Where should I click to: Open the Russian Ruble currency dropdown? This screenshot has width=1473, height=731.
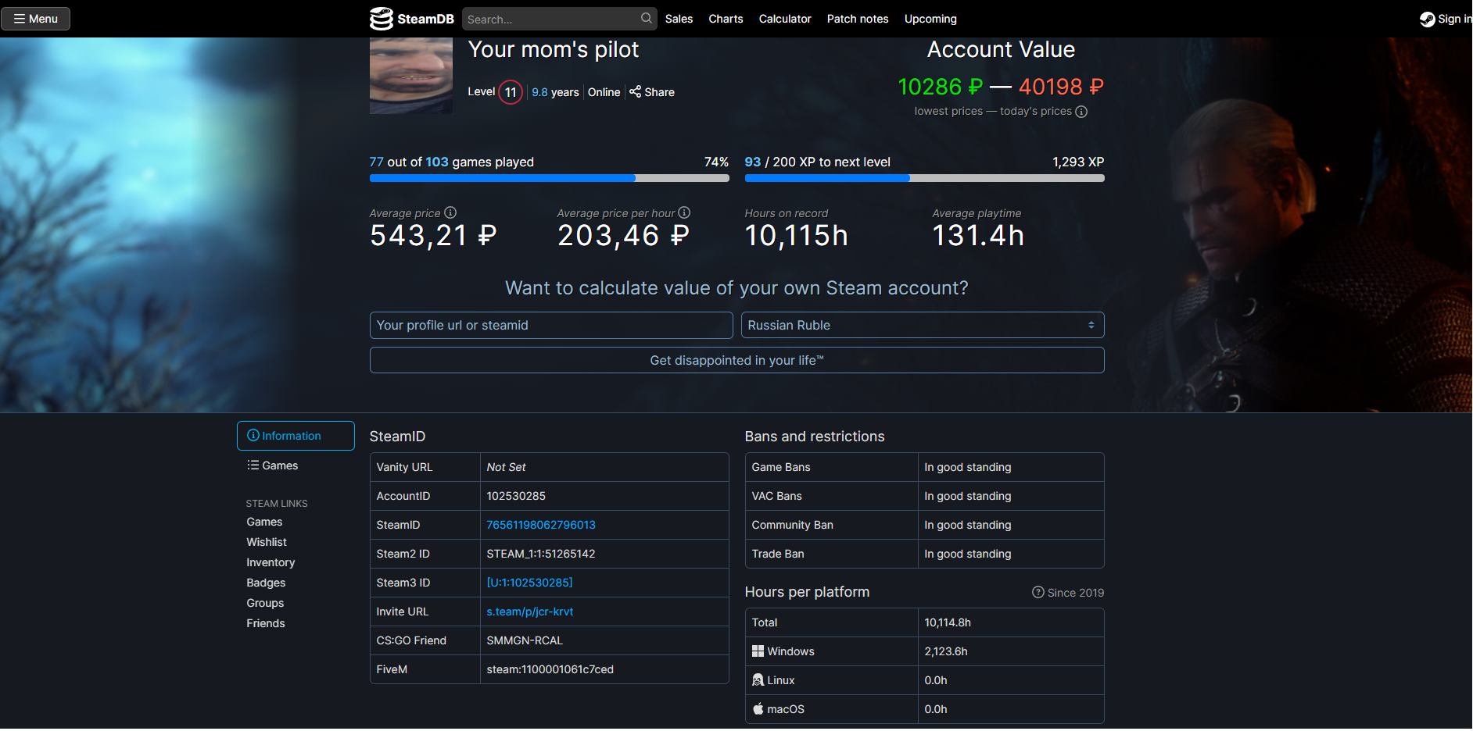(923, 326)
